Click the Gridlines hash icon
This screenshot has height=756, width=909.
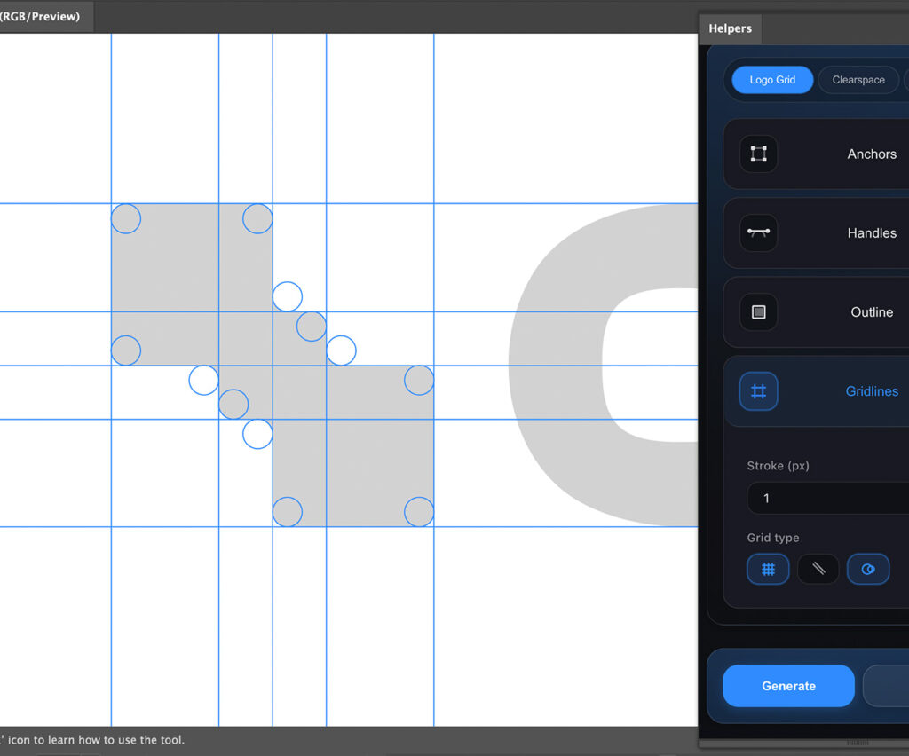(758, 391)
